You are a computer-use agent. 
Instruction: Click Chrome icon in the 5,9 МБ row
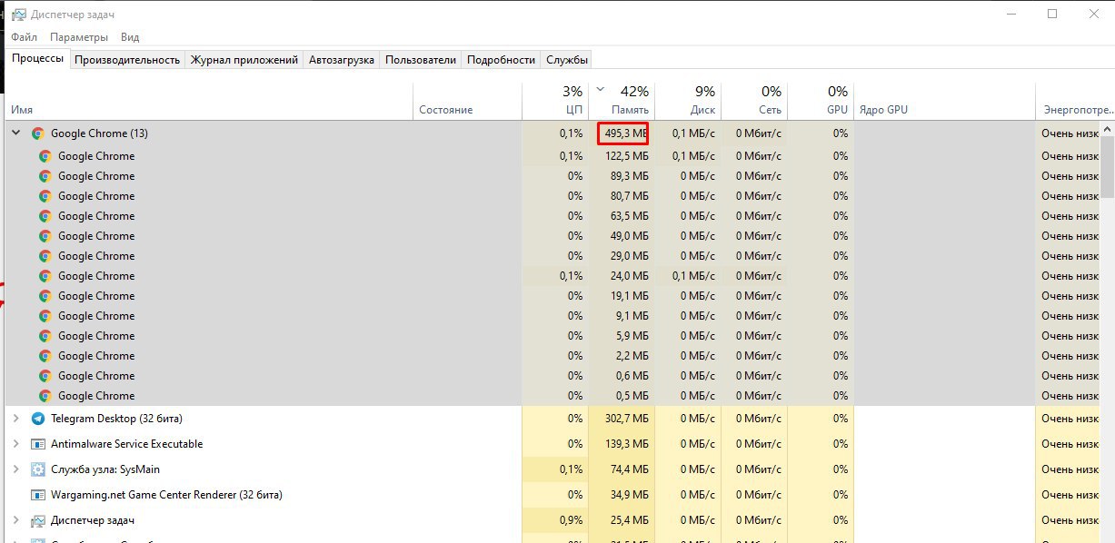[x=45, y=336]
